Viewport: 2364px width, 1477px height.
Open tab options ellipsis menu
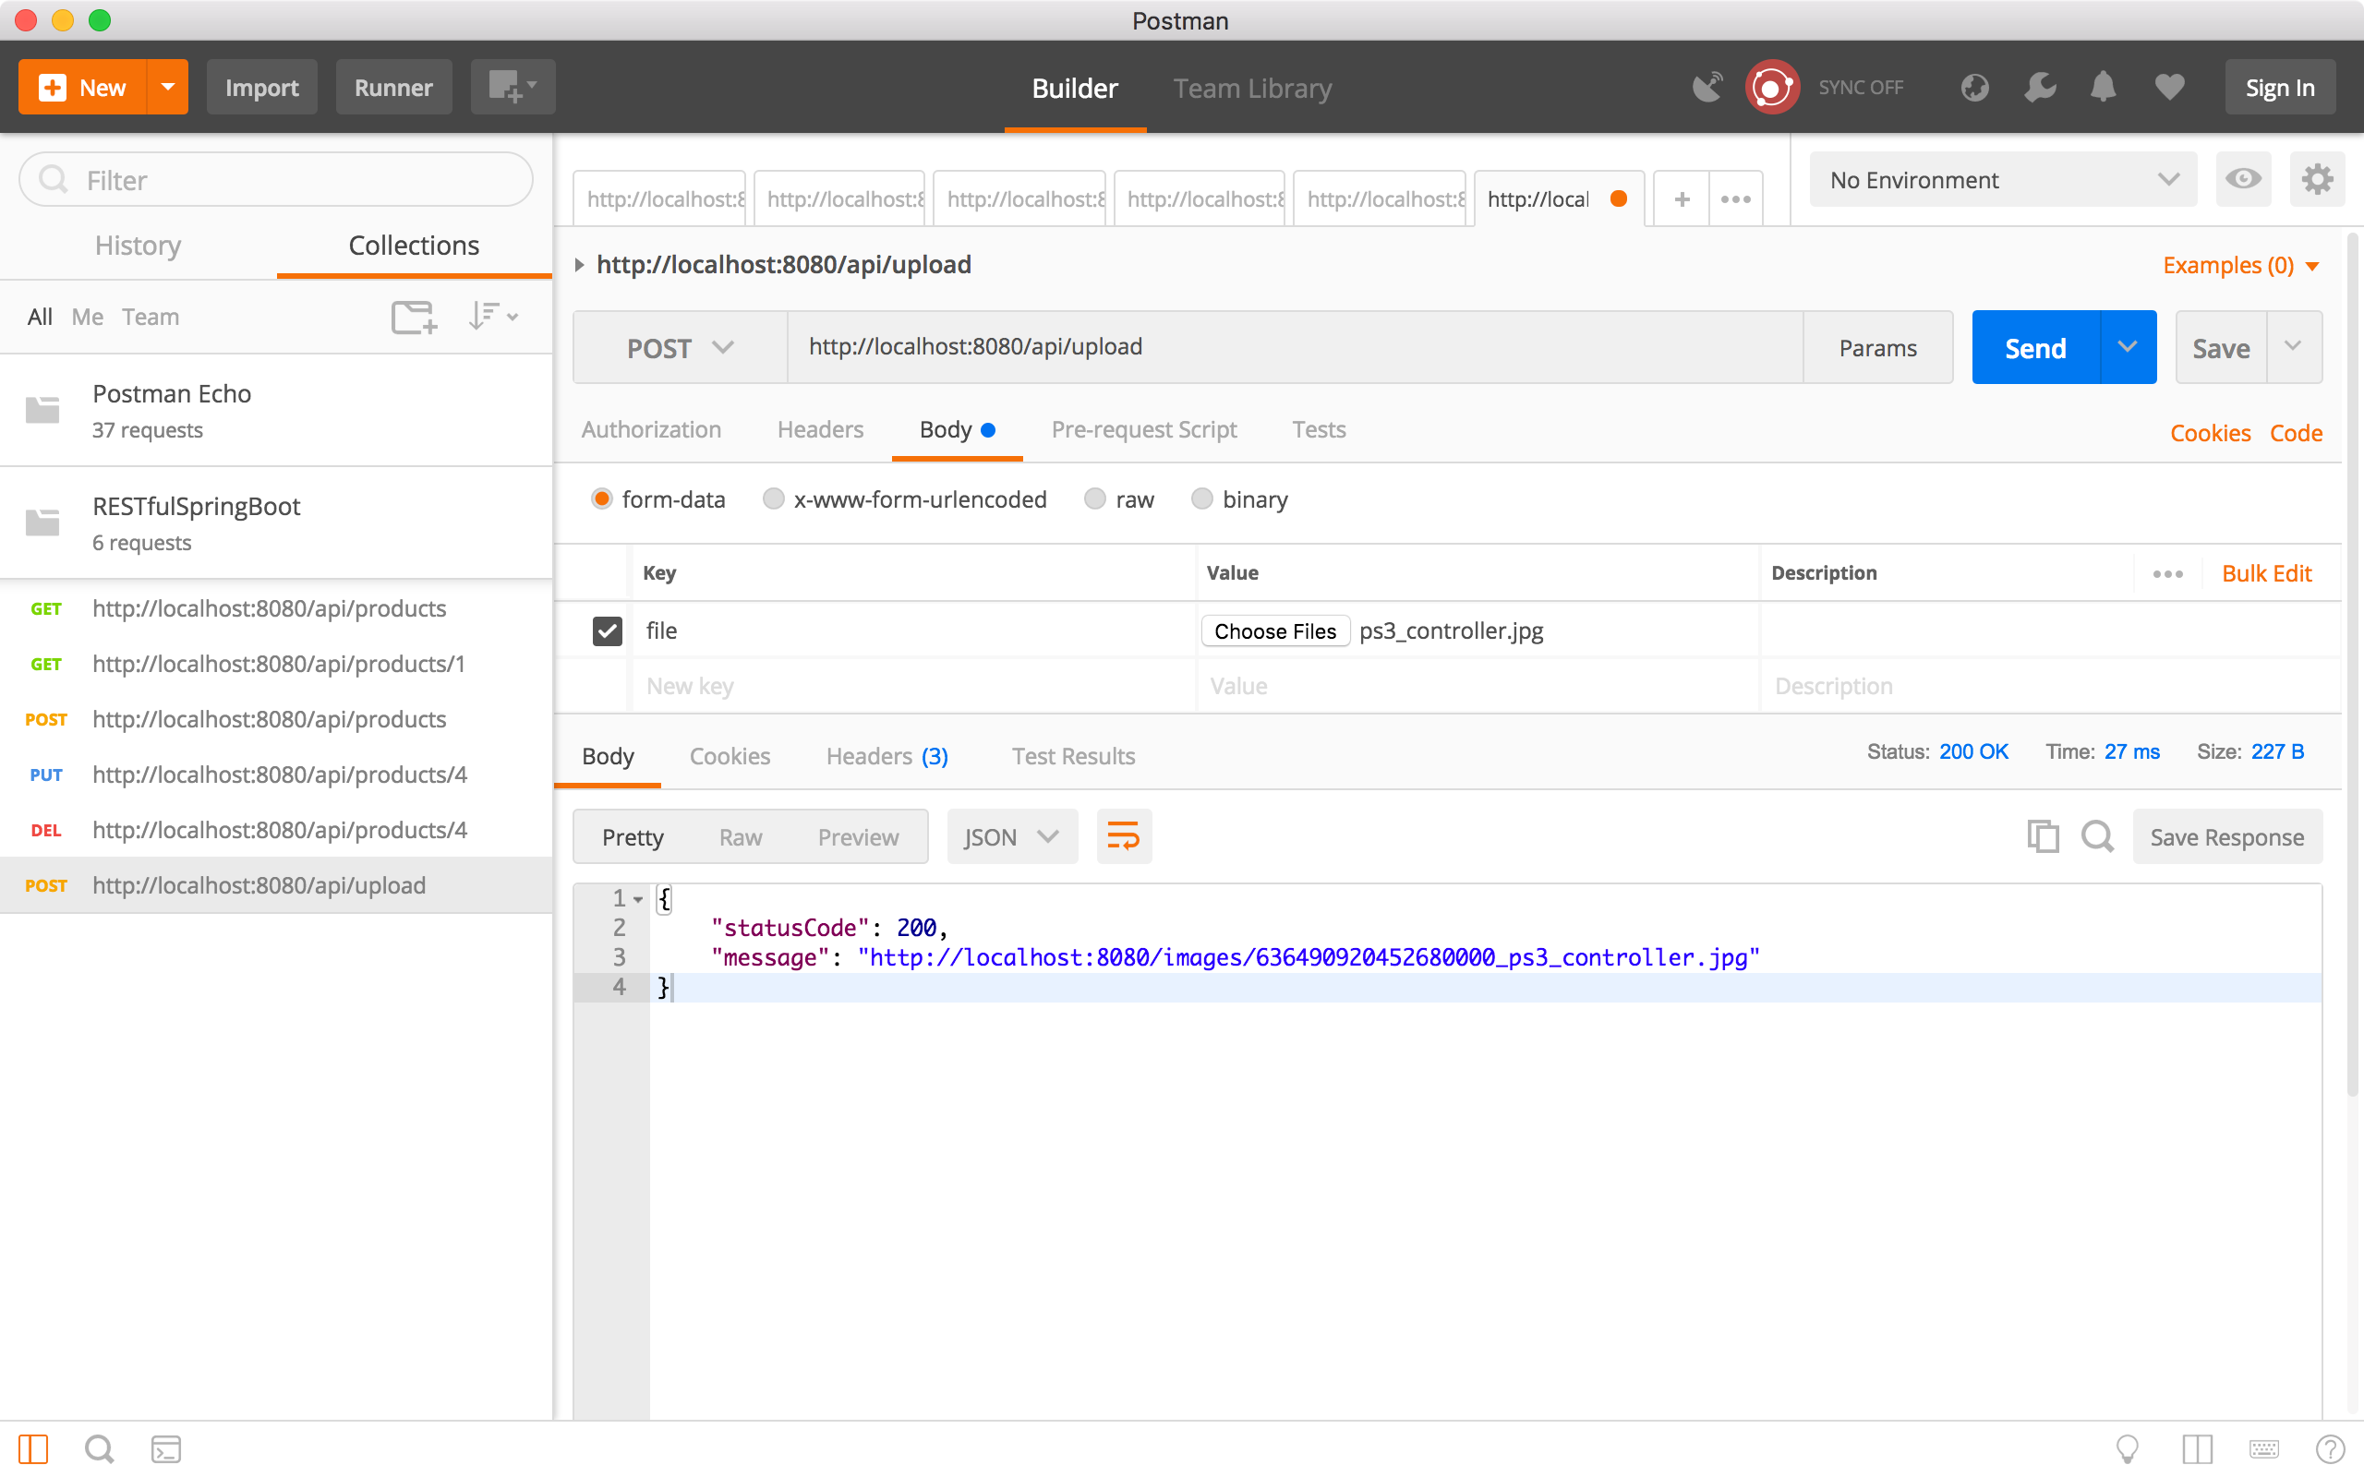click(1736, 199)
